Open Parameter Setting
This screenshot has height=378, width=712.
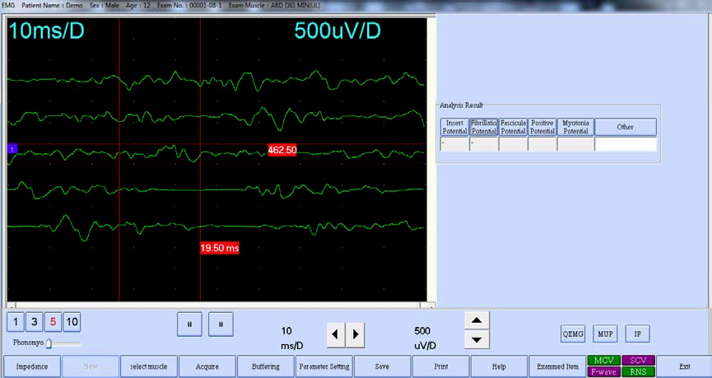(x=324, y=366)
